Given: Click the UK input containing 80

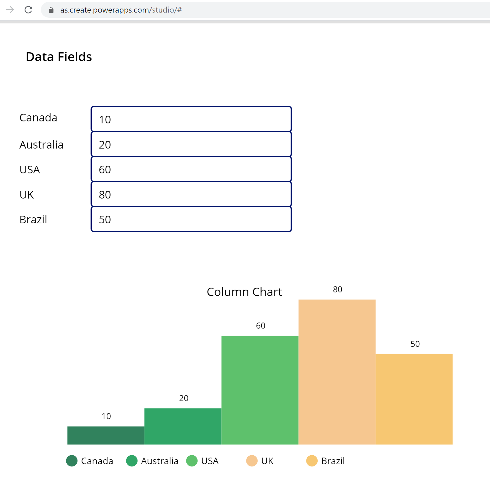Looking at the screenshot, I should coord(191,194).
